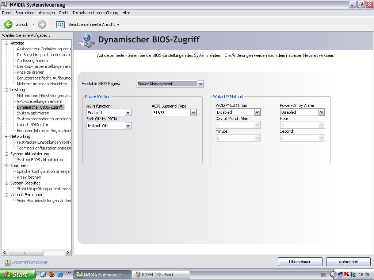This screenshot has height=280, width=374.
Task: Switch to BIOS4.JPG - Paint taskbar window
Action: coord(161,275)
